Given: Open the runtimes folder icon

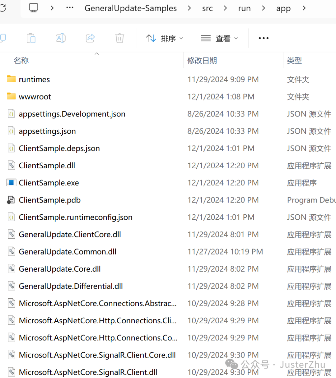Looking at the screenshot, I should [11, 79].
